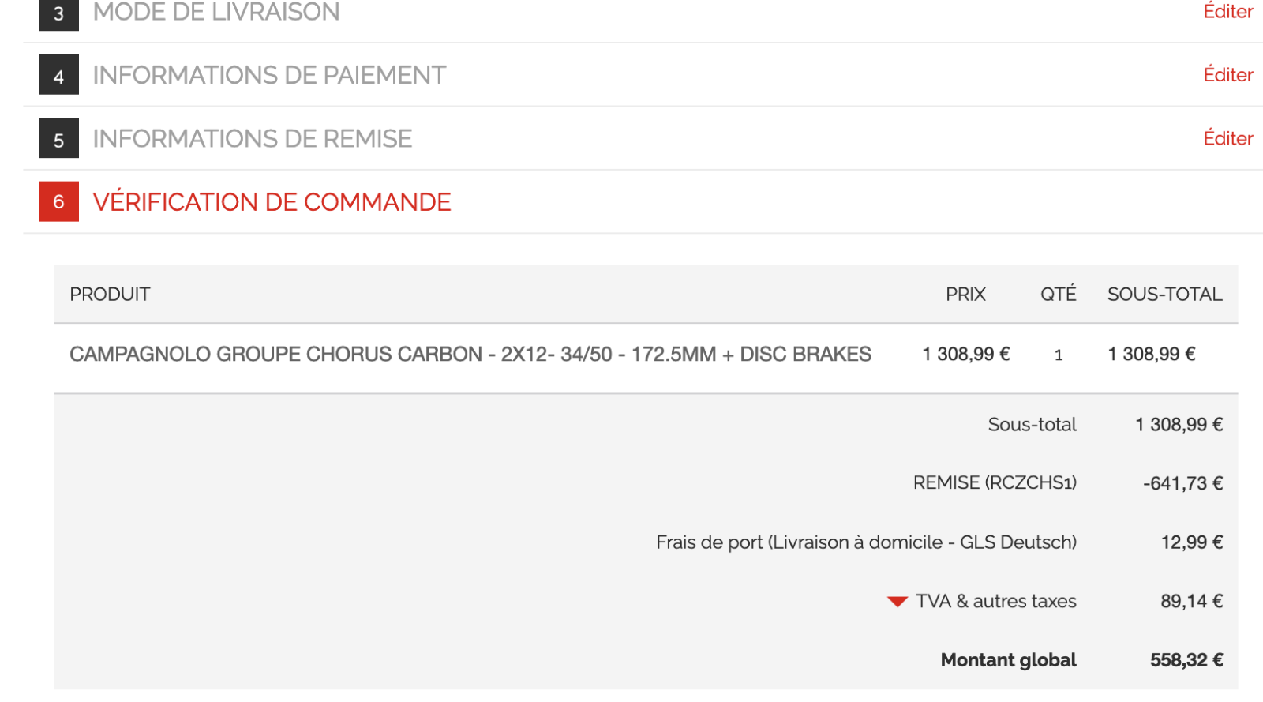Image resolution: width=1263 pixels, height=702 pixels.
Task: Click the TVA & autres taxes label
Action: [x=995, y=602]
